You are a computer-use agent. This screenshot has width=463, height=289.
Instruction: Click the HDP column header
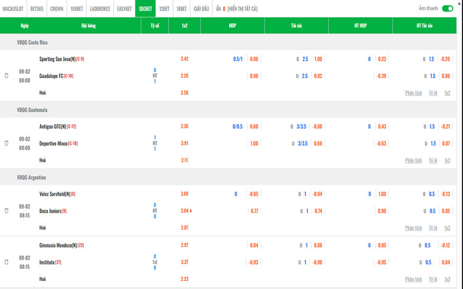(x=233, y=25)
